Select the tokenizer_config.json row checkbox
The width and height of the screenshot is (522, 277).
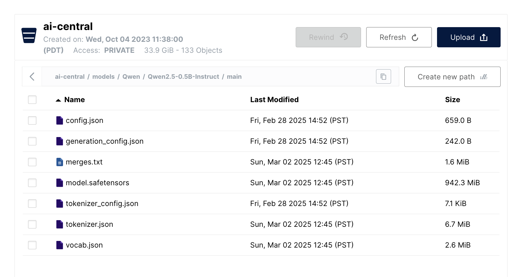(32, 203)
